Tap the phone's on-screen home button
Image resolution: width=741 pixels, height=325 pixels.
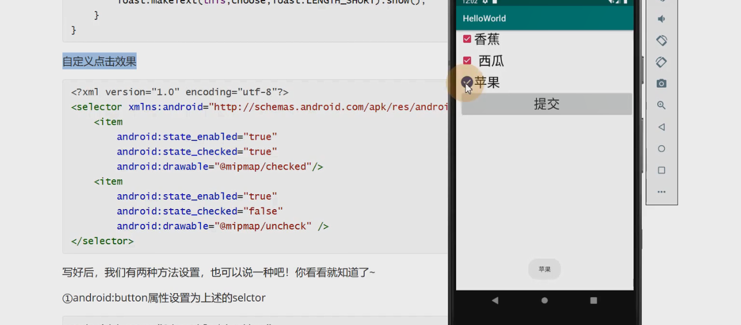pos(544,300)
